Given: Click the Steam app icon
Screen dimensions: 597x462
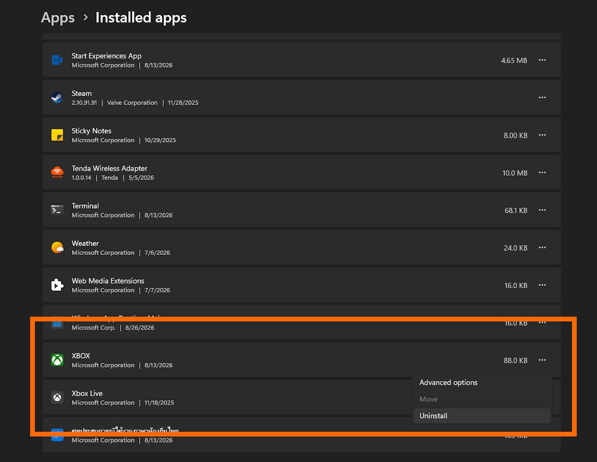Looking at the screenshot, I should [57, 98].
